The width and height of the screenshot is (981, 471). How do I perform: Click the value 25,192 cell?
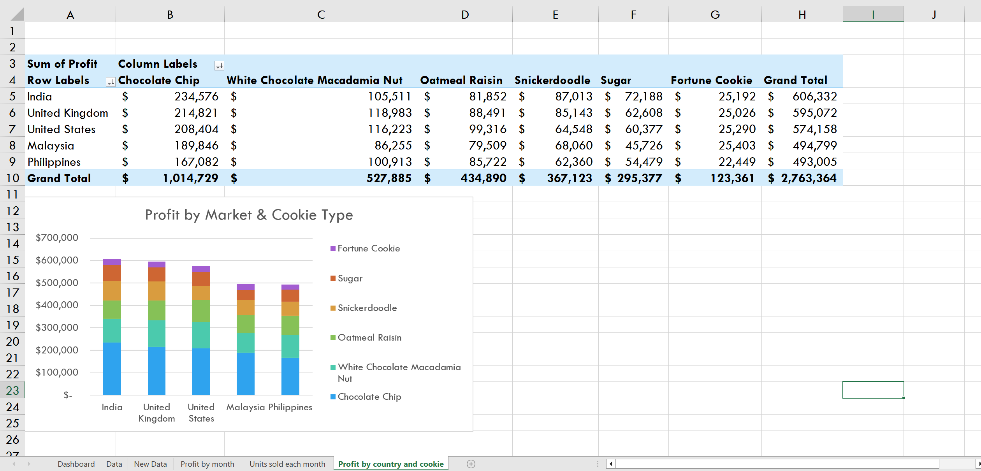(715, 96)
